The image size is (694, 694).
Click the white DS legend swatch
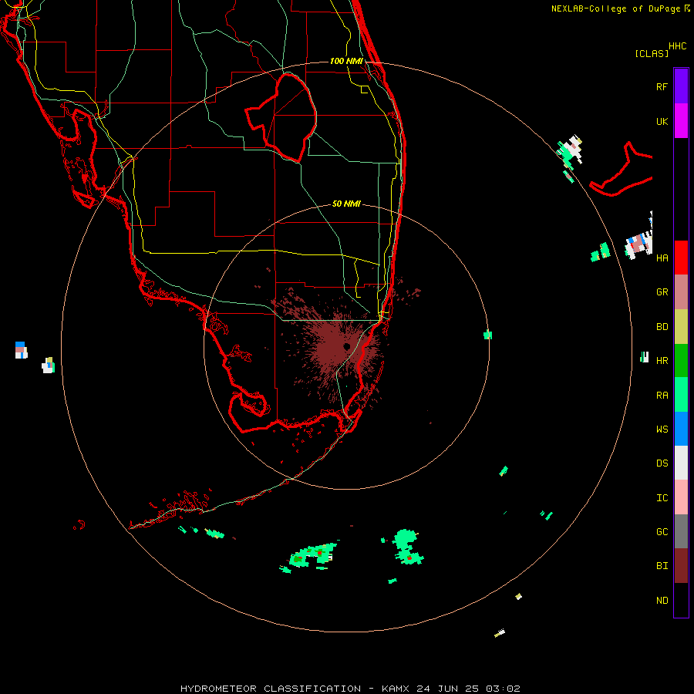point(681,463)
